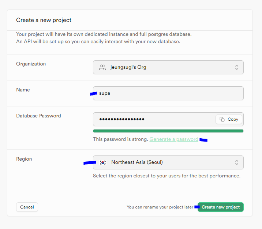Screen dimensions: 262x229
Task: Click the Generate a password link
Action: coord(174,139)
